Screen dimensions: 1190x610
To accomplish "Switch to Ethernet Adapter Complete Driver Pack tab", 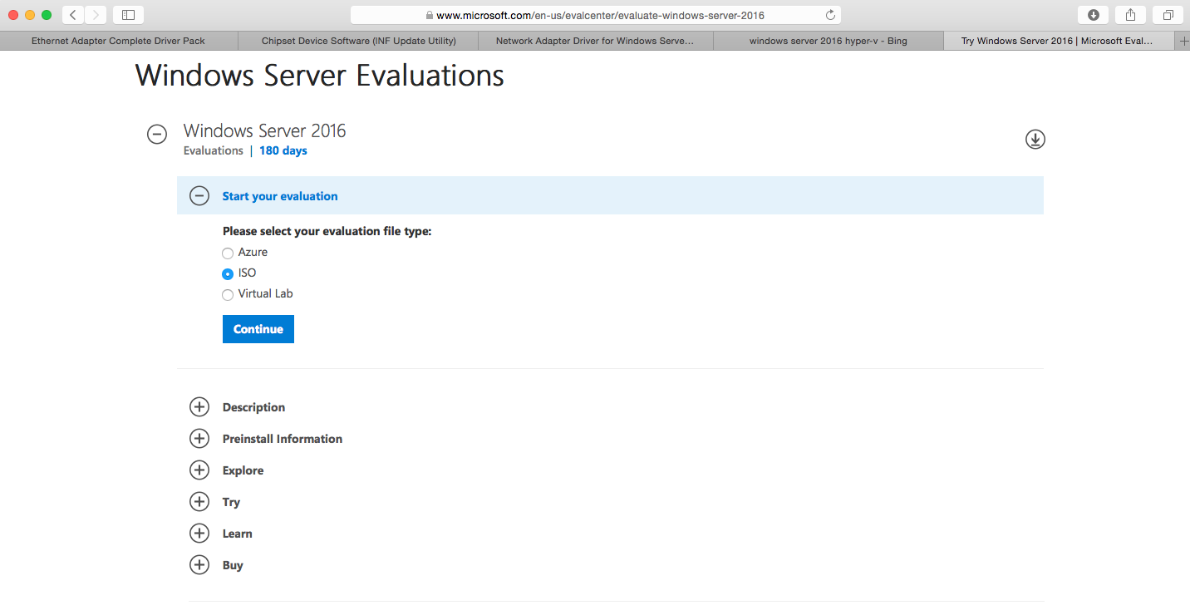I will pos(118,41).
